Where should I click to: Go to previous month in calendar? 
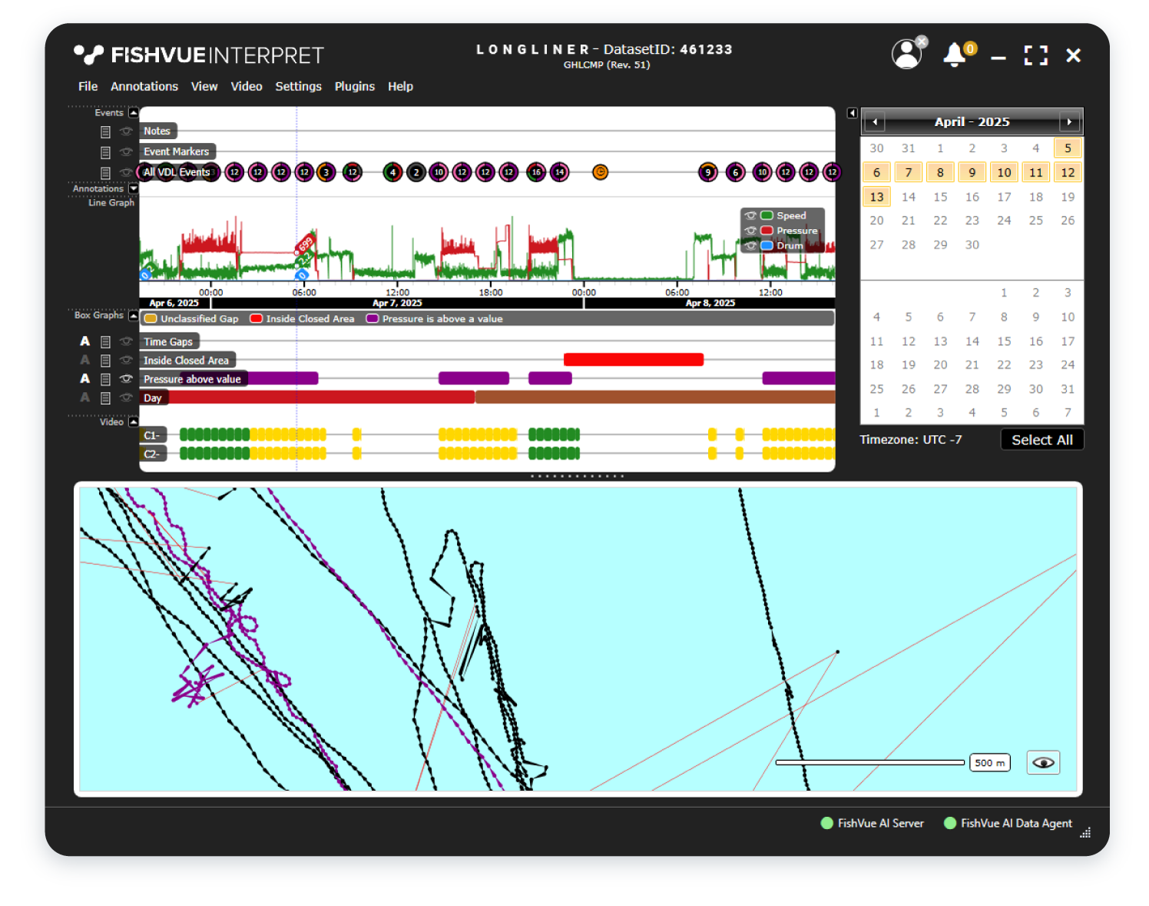875,122
